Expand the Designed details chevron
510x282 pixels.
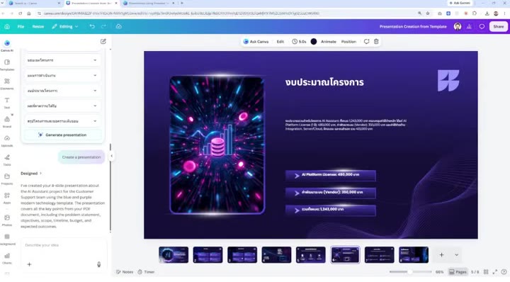(x=40, y=174)
